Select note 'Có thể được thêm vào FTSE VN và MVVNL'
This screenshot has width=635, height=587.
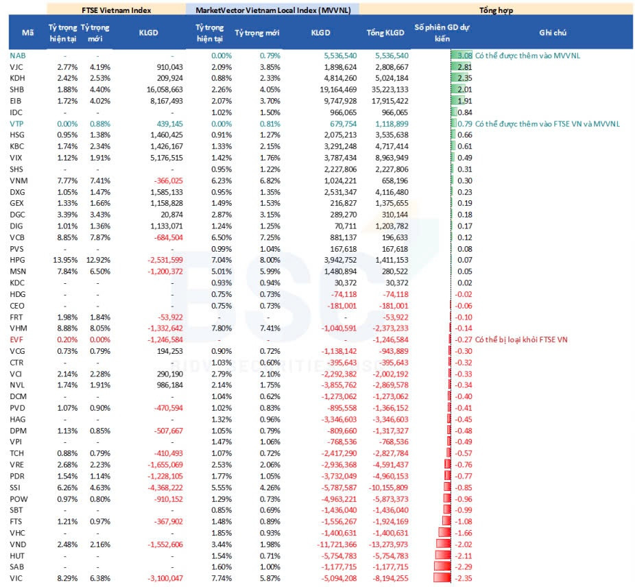point(547,124)
